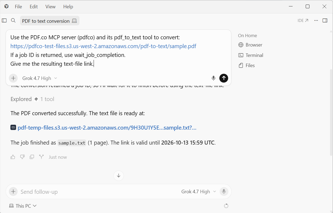
Task: Expand the Grok 4.7 High dropdown in editor
Action: (x=40, y=78)
